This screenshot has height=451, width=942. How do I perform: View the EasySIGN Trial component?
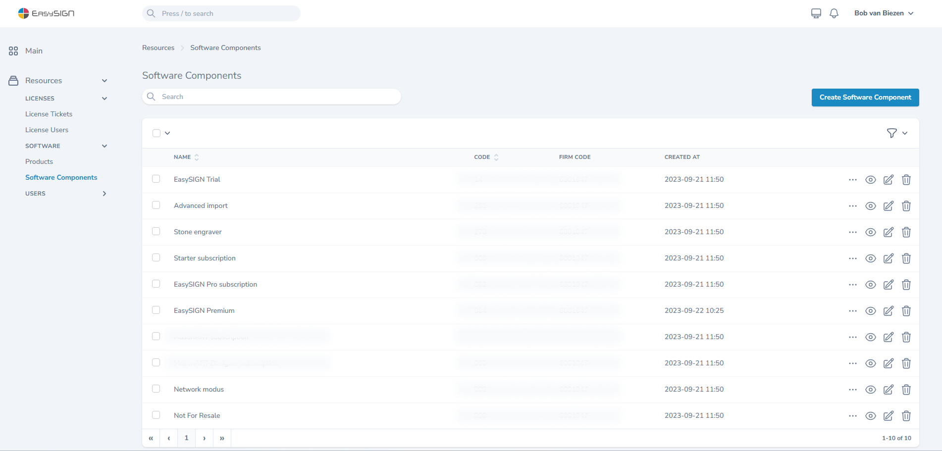pyautogui.click(x=871, y=180)
